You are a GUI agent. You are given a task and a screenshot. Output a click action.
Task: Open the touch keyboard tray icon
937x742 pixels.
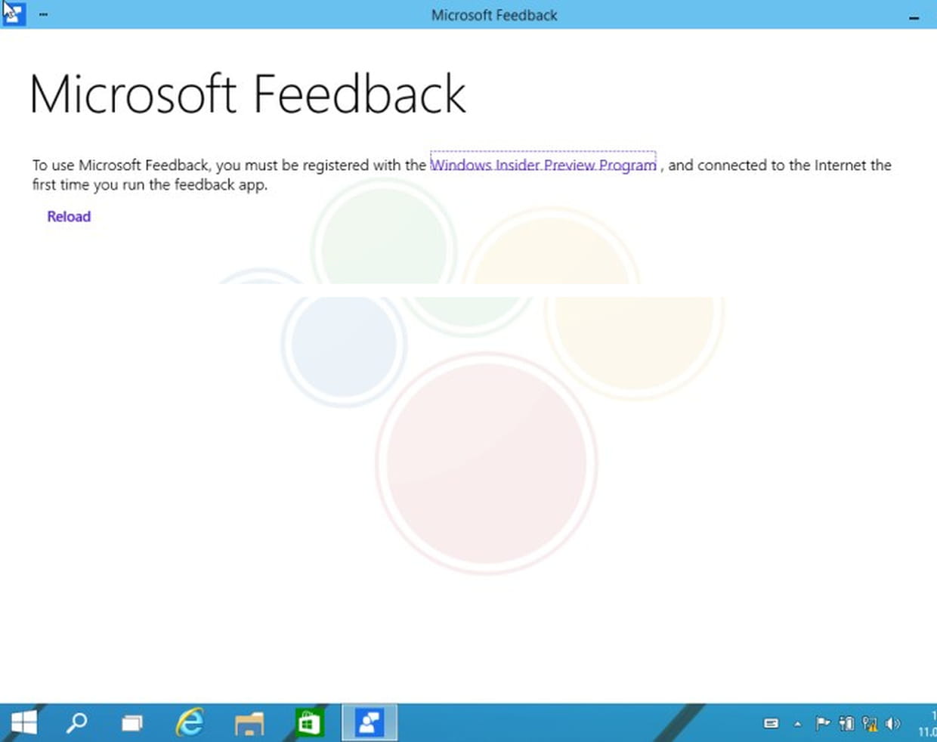(771, 723)
